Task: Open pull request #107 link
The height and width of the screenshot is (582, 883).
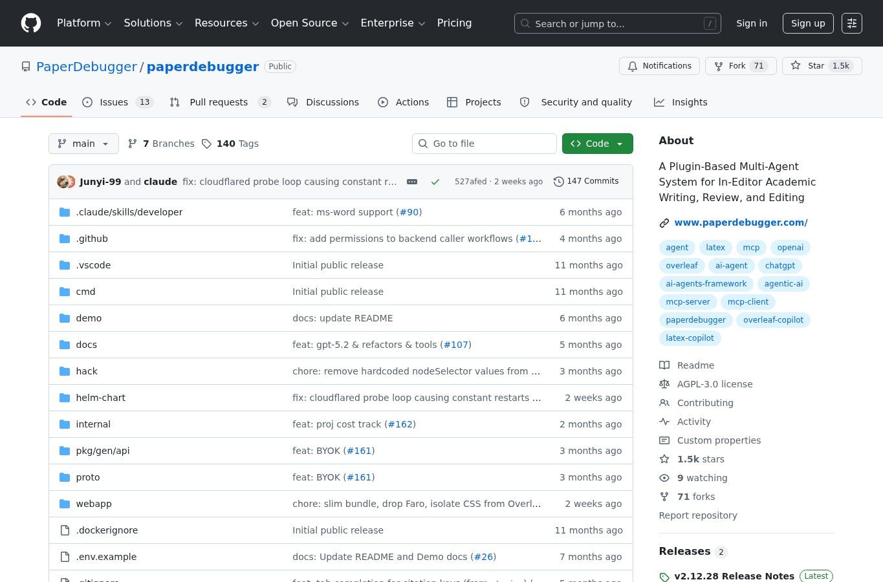Action: pyautogui.click(x=456, y=345)
